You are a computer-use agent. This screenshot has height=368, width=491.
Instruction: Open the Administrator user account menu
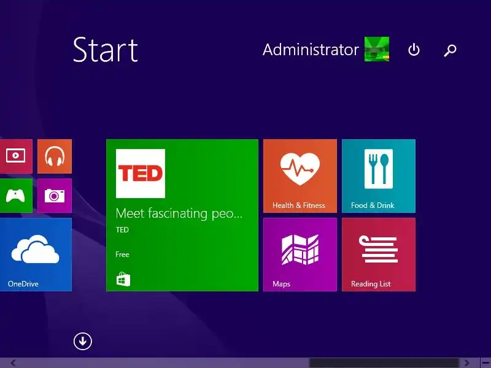pyautogui.click(x=326, y=49)
